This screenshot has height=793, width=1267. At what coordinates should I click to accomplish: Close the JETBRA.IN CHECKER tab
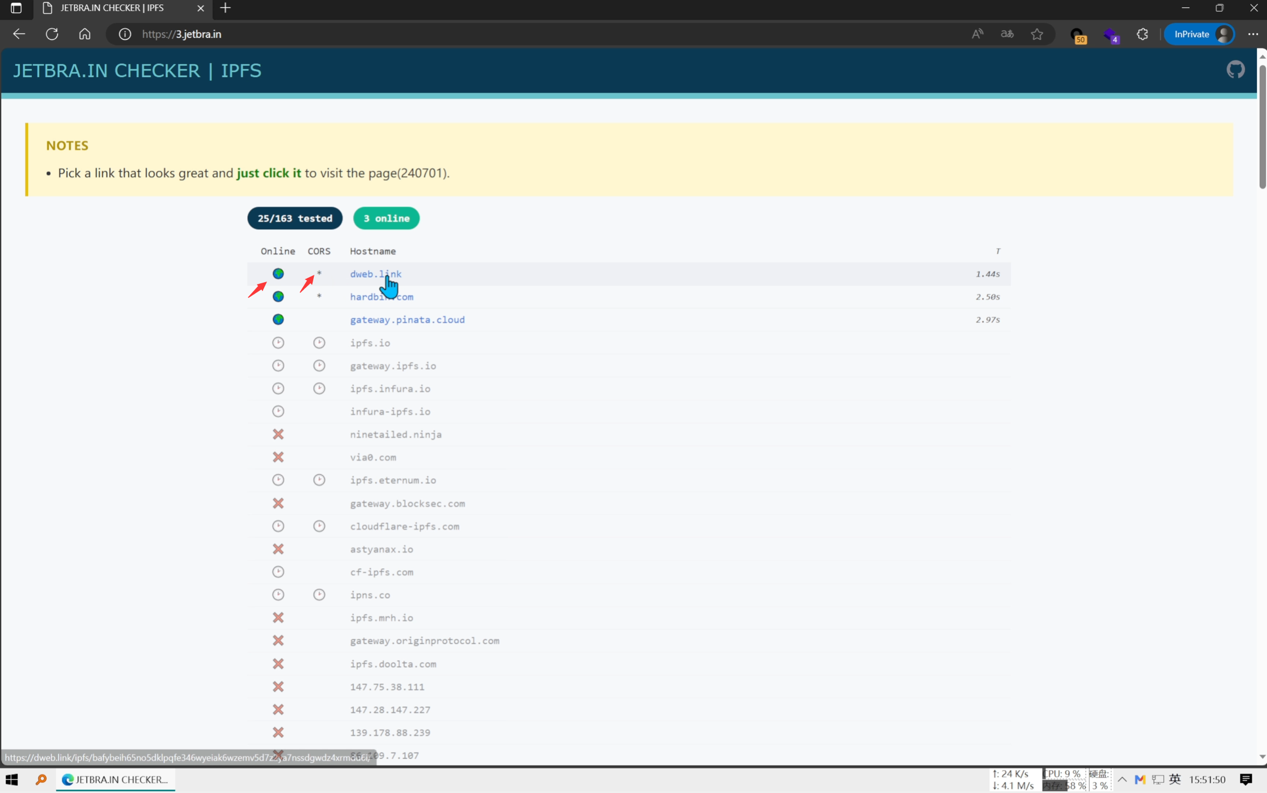[x=201, y=8]
